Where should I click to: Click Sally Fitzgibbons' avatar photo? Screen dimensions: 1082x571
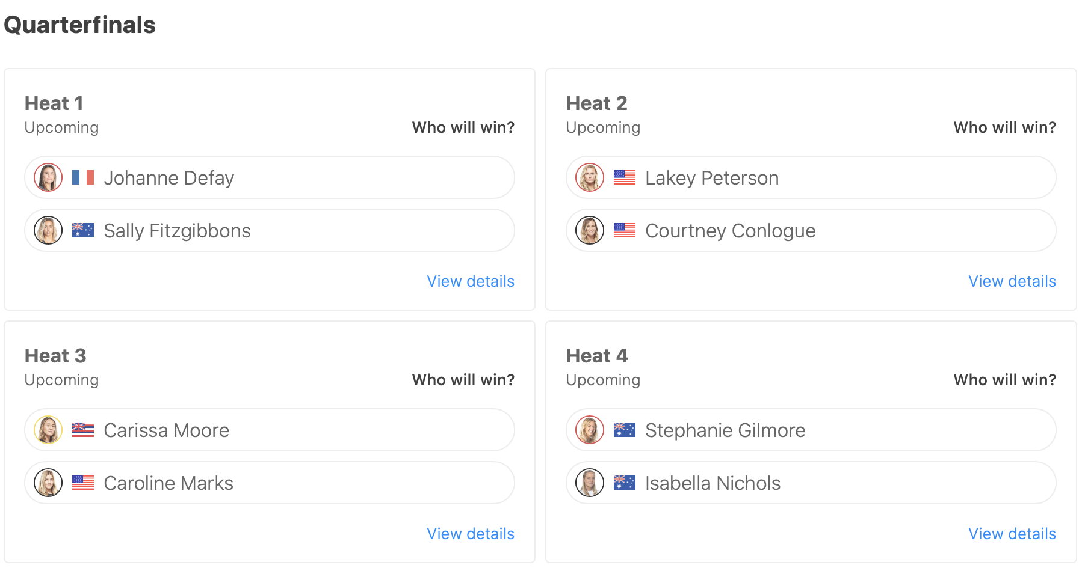coord(48,231)
